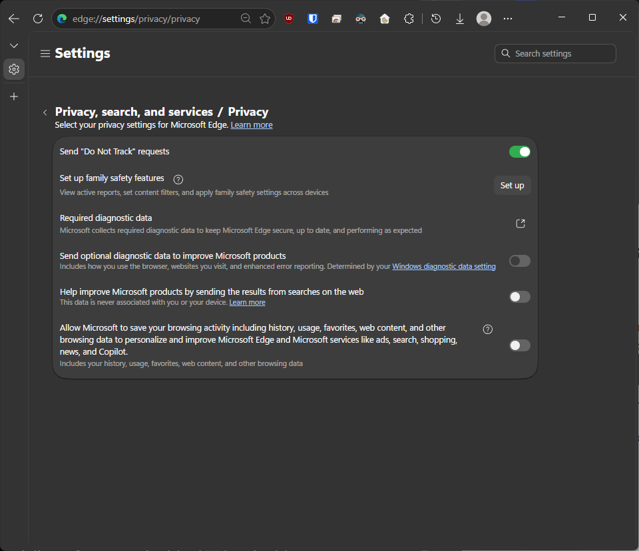Click the Privacy, search, and services breadcrumb
This screenshot has width=639, height=551.
pyautogui.click(x=134, y=112)
